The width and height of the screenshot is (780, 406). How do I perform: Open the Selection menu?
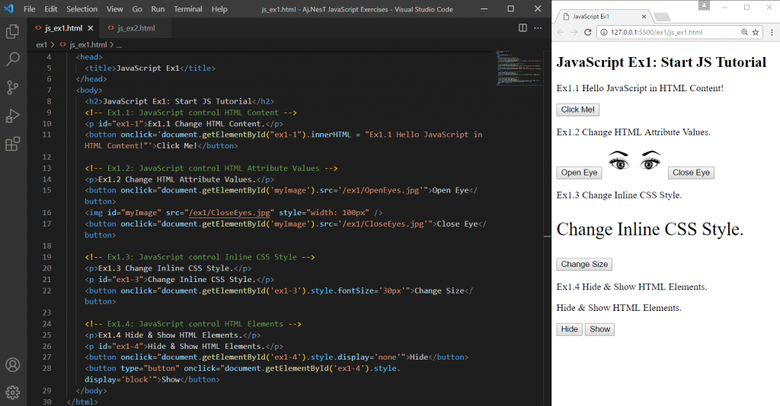coord(82,9)
